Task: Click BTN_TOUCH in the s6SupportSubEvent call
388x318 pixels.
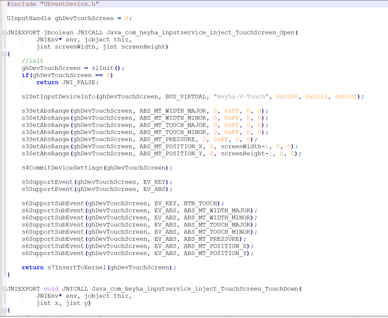Action: pos(200,203)
